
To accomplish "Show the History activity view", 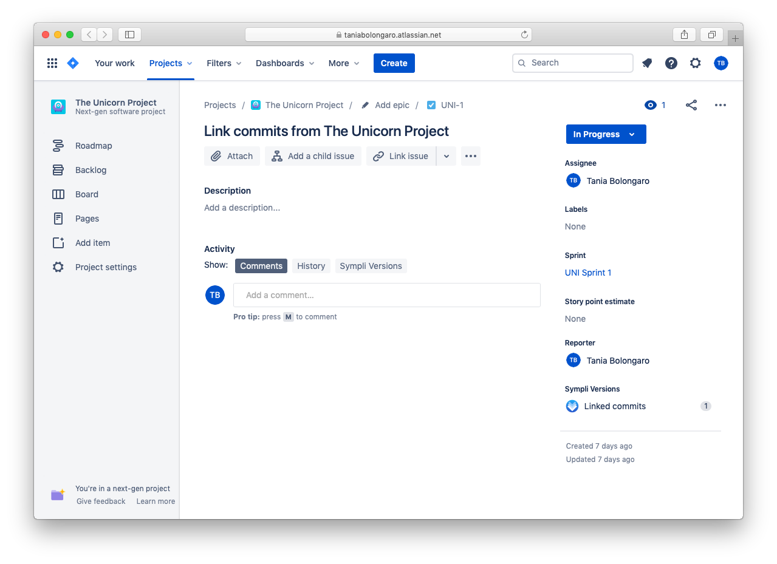I will click(x=311, y=266).
